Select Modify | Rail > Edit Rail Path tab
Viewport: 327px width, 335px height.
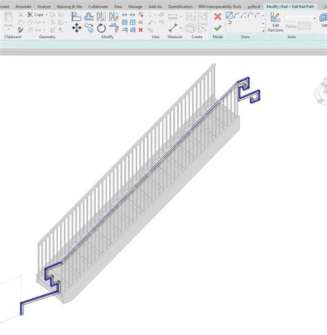pyautogui.click(x=290, y=6)
